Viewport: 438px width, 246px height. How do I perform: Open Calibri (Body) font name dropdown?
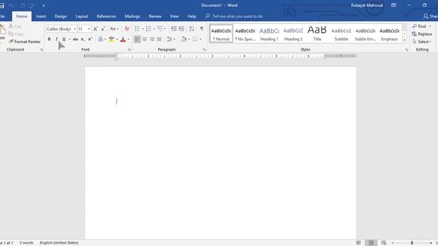point(75,29)
